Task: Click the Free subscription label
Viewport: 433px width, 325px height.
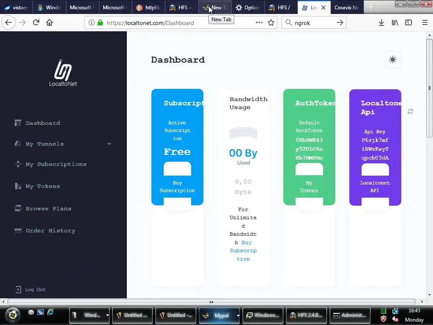Action: (177, 152)
